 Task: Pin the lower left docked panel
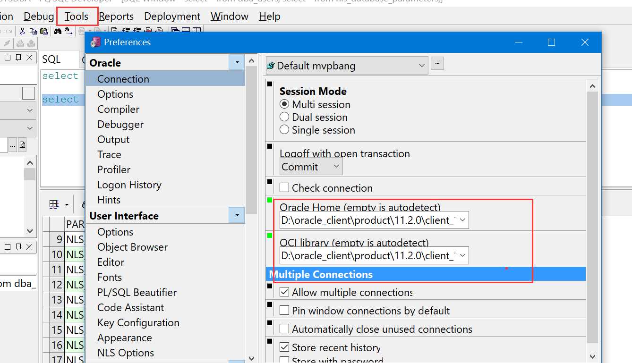pyautogui.click(x=18, y=247)
